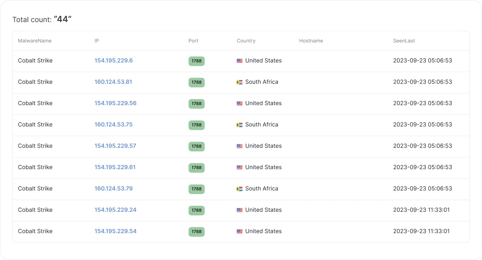Viewport: 482px width, 260px height.
Task: Select the South Africa flag in the 160.124.53.75 row
Action: [x=239, y=125]
